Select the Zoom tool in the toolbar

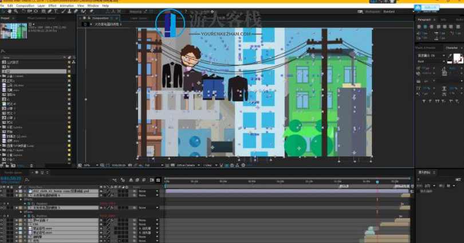tap(15, 11)
